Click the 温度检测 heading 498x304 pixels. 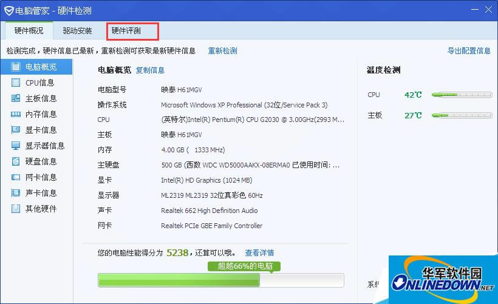click(x=383, y=70)
